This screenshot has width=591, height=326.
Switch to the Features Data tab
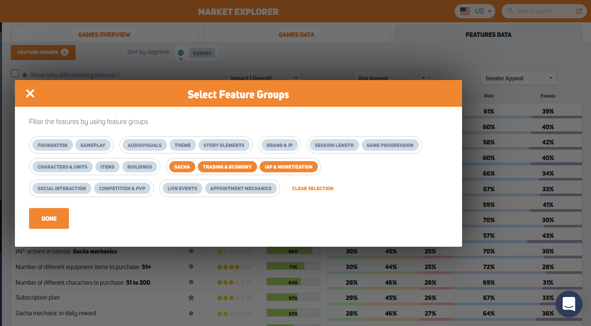pos(489,34)
